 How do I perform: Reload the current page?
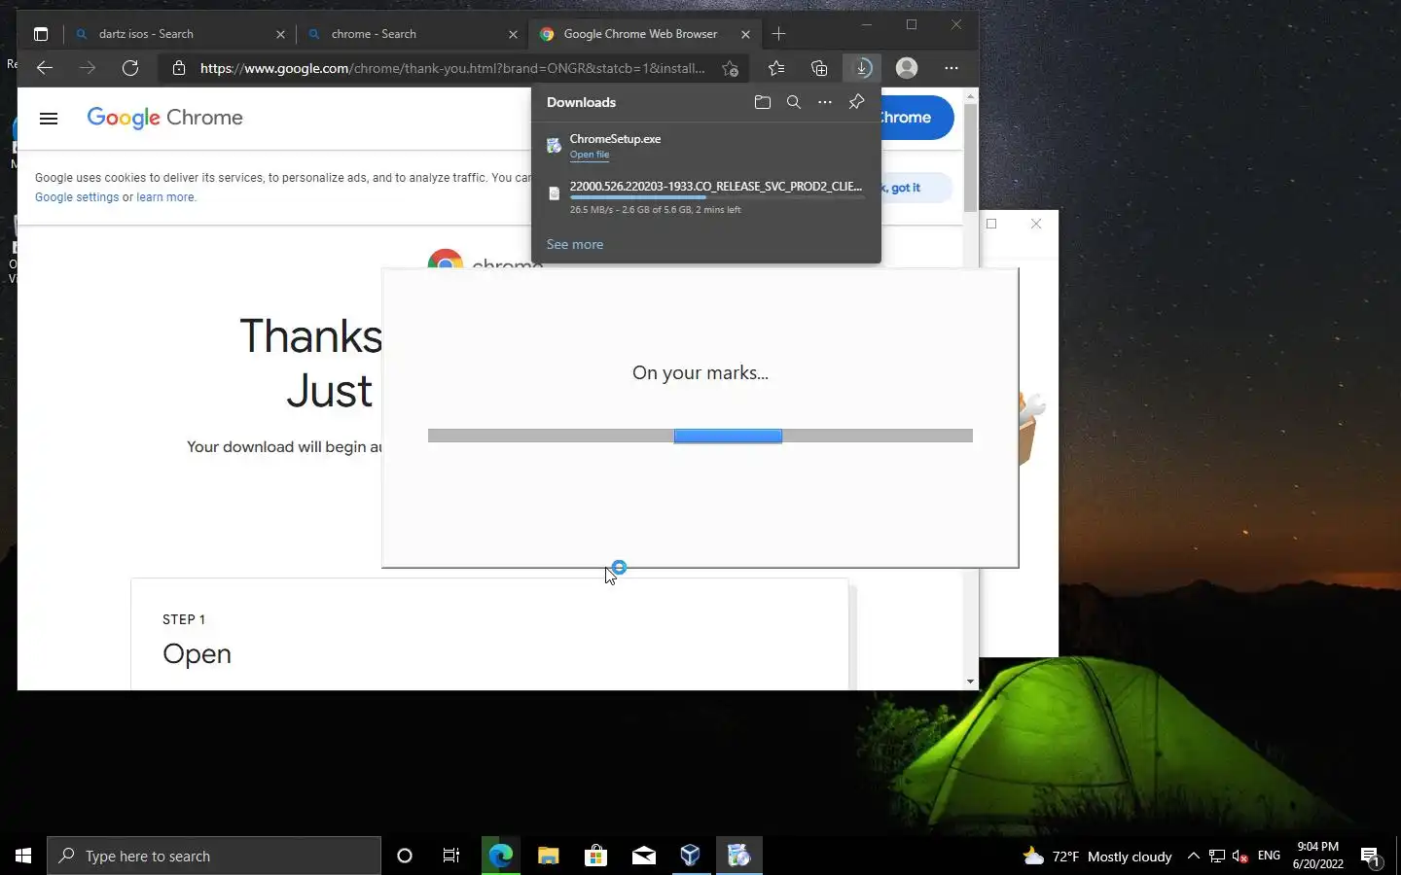[130, 68]
